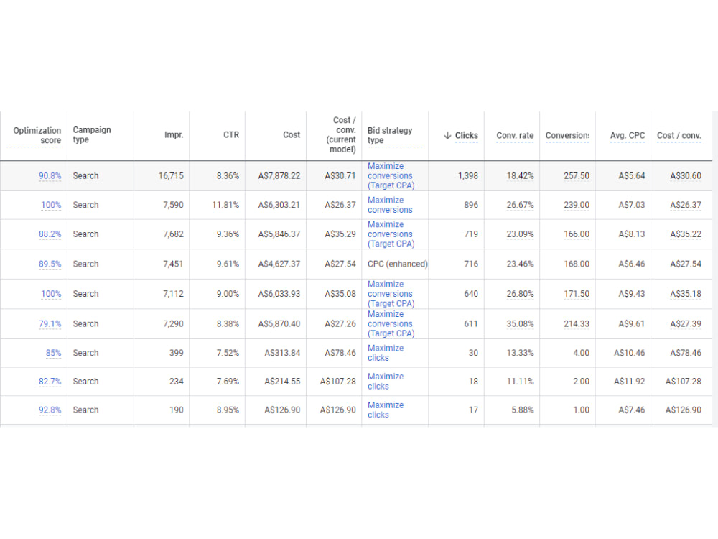Click the 7,451 impressions cell
The height and width of the screenshot is (539, 718).
(x=174, y=264)
